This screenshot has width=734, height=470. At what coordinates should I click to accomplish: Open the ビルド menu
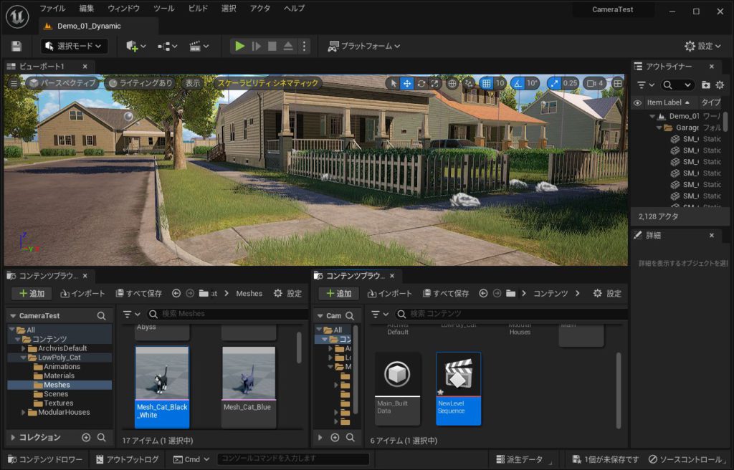pyautogui.click(x=198, y=9)
